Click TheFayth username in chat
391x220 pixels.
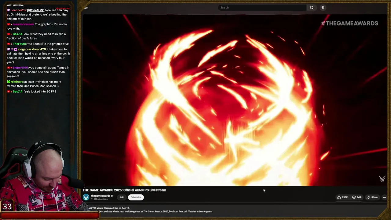tap(20, 44)
